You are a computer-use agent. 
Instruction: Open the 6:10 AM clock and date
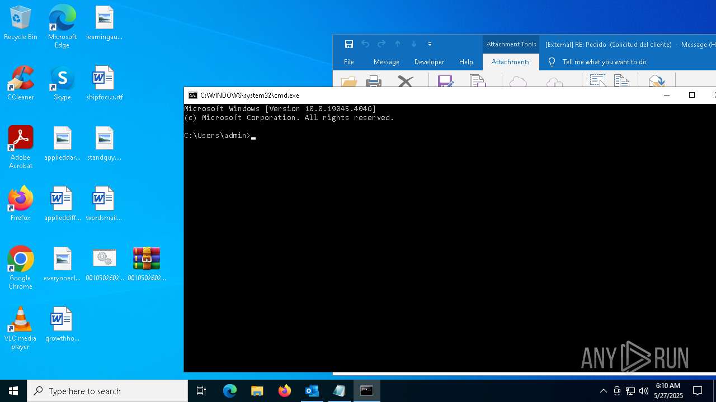tap(668, 391)
